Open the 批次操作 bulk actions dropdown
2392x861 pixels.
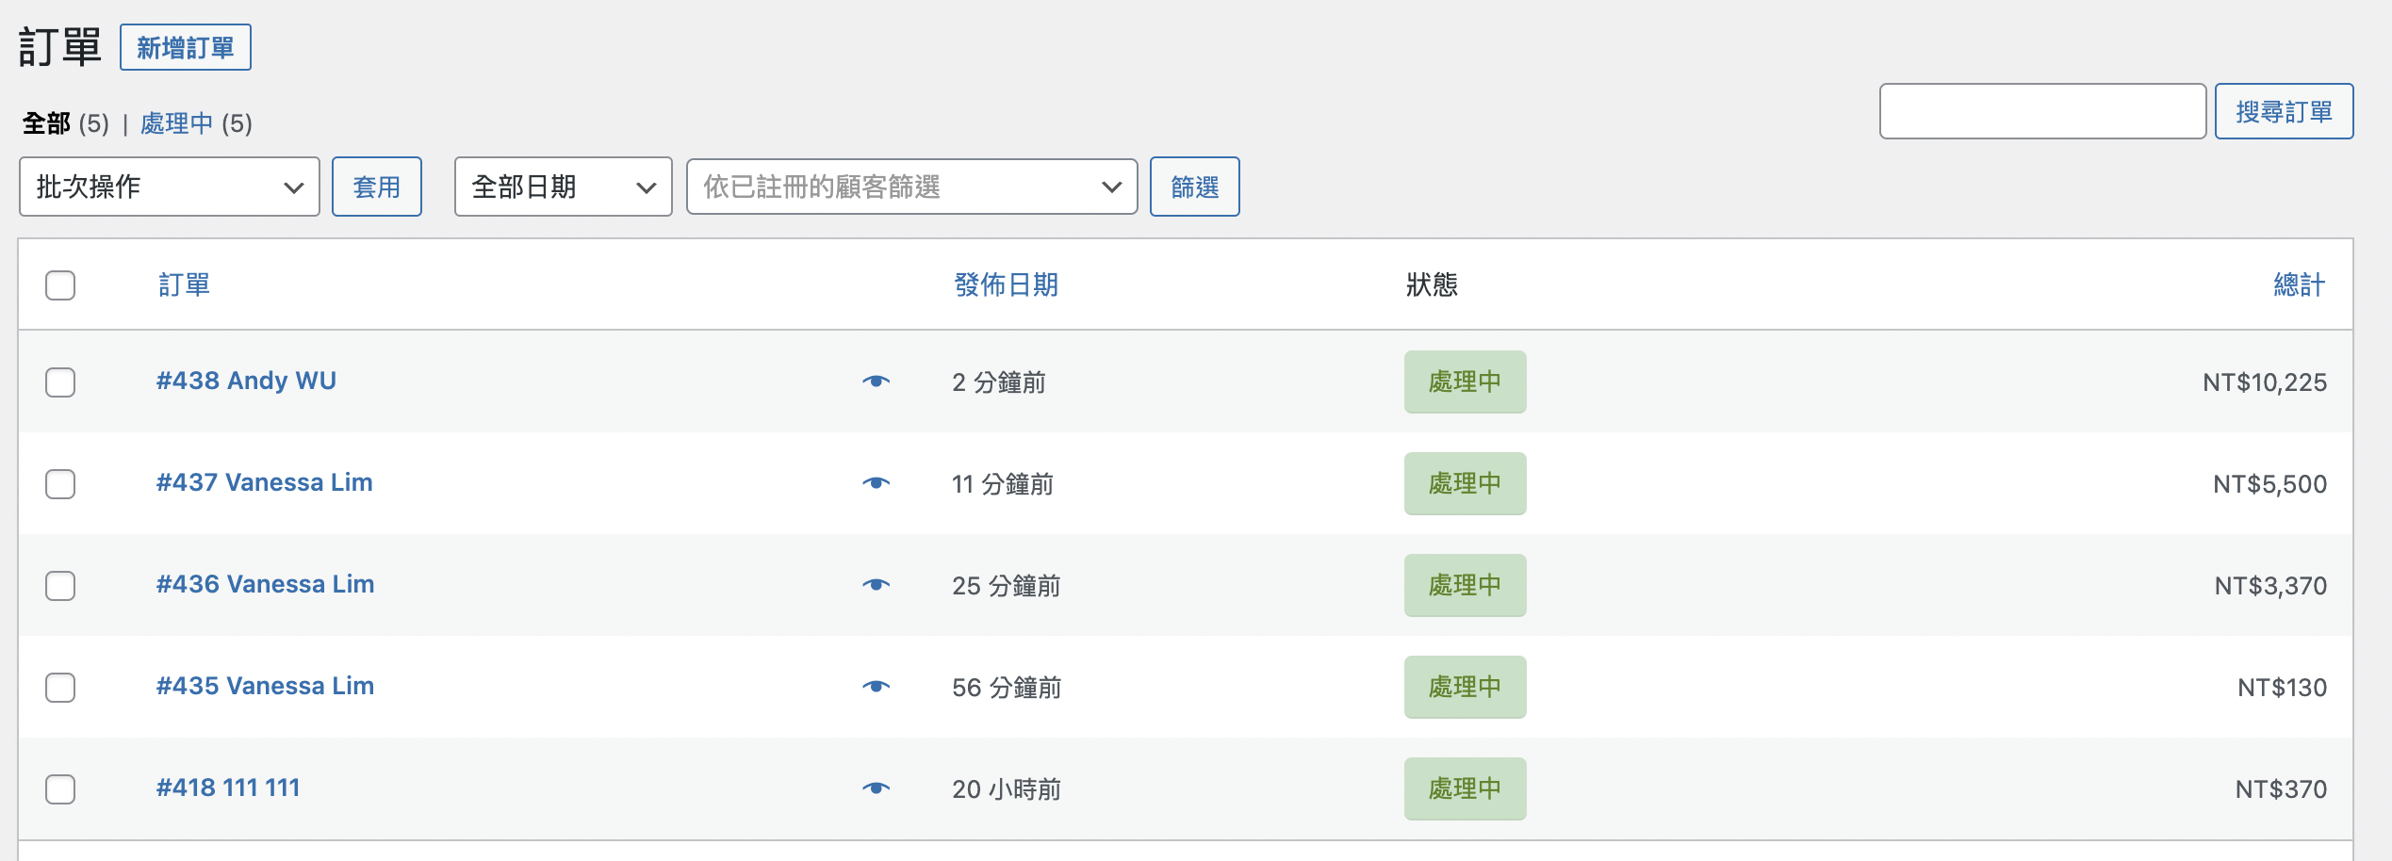(170, 187)
